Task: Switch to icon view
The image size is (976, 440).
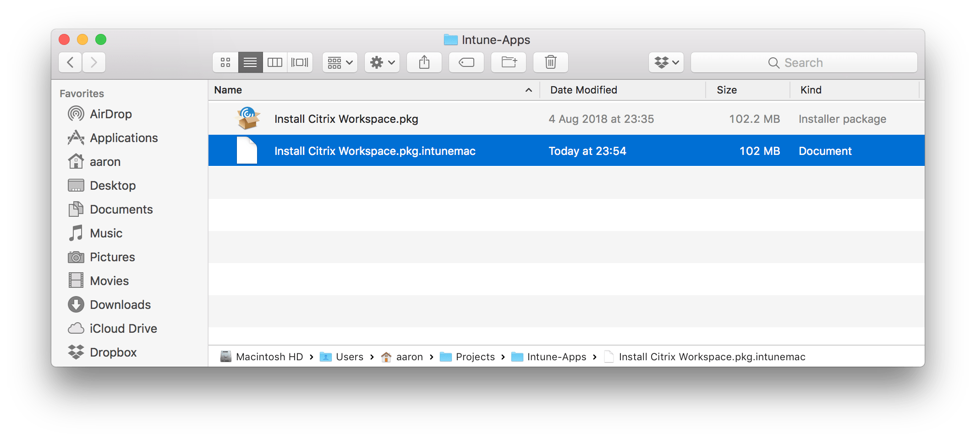Action: pos(225,62)
